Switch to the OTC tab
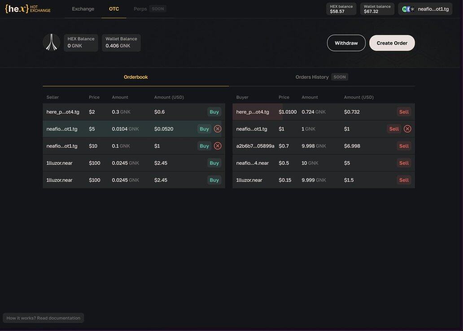The height and width of the screenshot is (331, 463). (114, 9)
